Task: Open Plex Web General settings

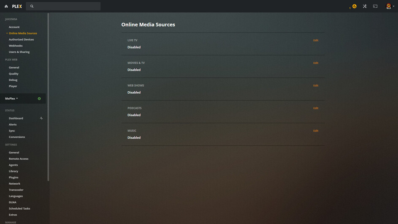Action: tap(14, 67)
